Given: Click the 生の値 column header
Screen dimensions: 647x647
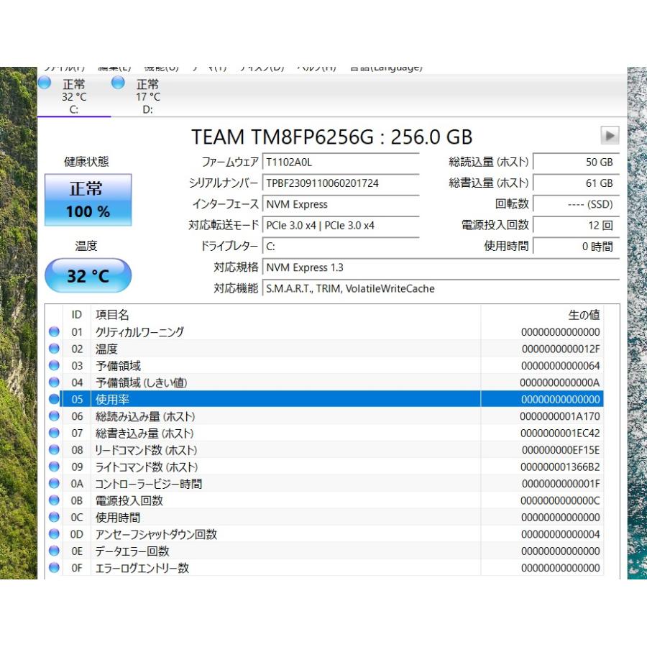Looking at the screenshot, I should (542, 314).
